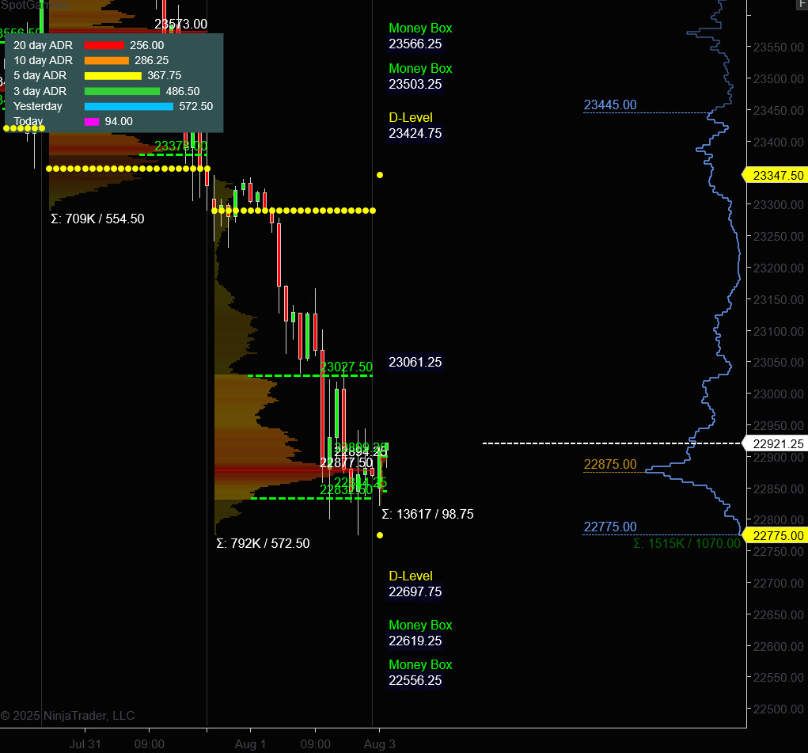Click the blue Yesterday range bar
Image resolution: width=808 pixels, height=753 pixels.
click(x=128, y=106)
